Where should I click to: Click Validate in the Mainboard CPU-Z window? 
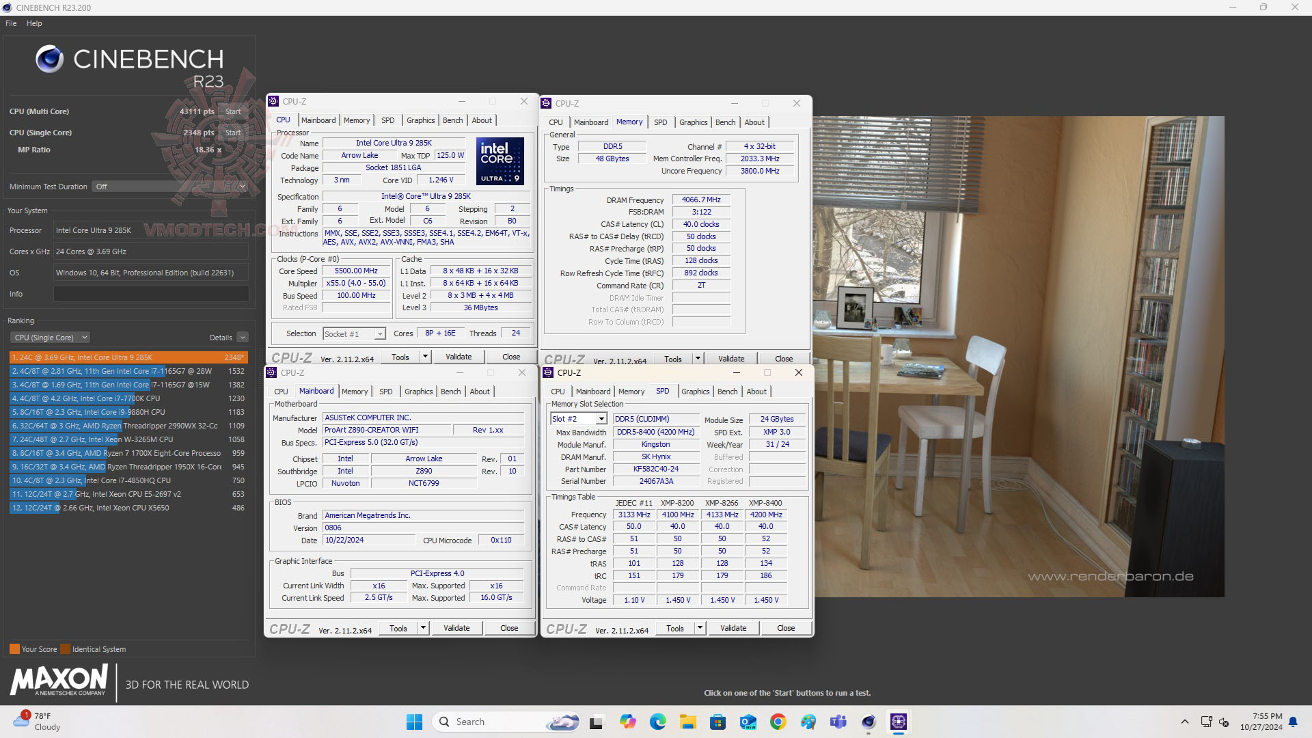coord(456,628)
